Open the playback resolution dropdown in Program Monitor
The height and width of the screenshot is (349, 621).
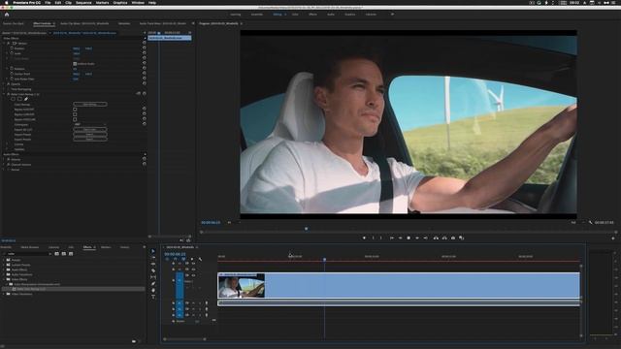[x=577, y=223]
